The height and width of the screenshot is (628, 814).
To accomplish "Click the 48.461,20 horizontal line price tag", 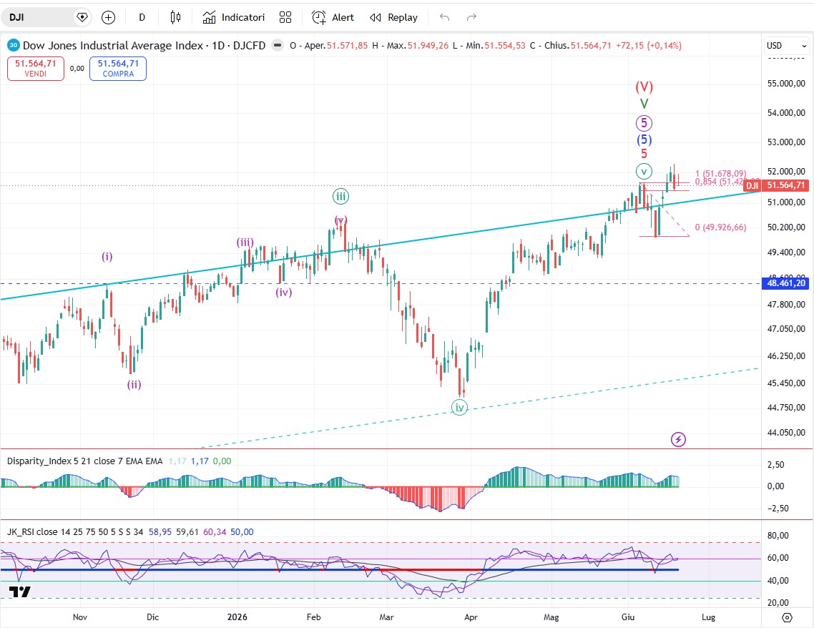I will [785, 283].
